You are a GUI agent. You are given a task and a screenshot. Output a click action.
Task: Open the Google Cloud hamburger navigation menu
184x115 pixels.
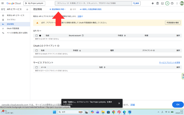(3, 3)
